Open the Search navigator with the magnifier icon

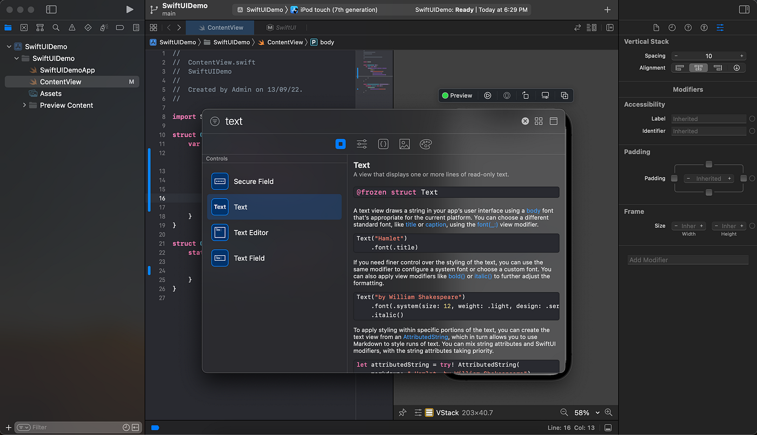56,27
